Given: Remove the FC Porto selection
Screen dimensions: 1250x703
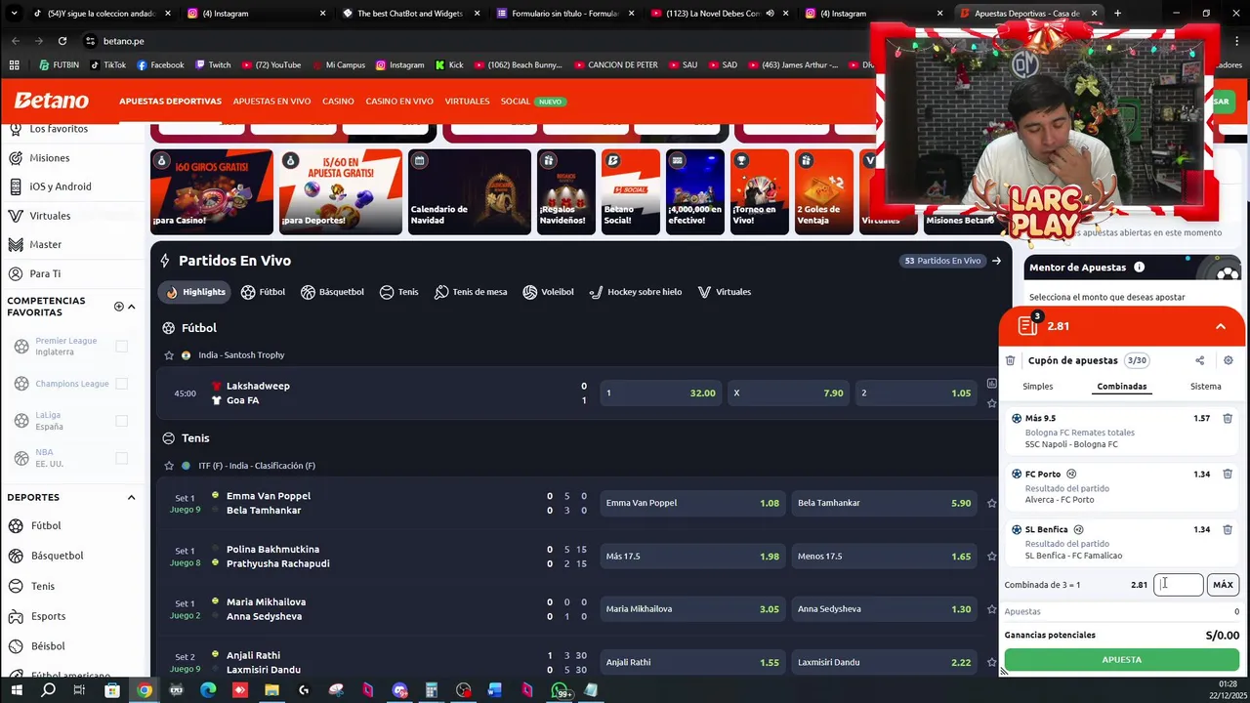Looking at the screenshot, I should click(x=1228, y=474).
